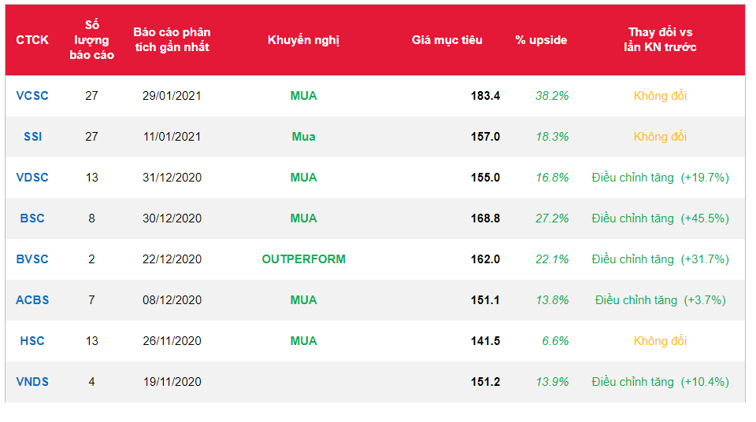Click the Điều chỉnh tăng (+45.5%) cell
This screenshot has height=422, width=756.
(x=660, y=218)
